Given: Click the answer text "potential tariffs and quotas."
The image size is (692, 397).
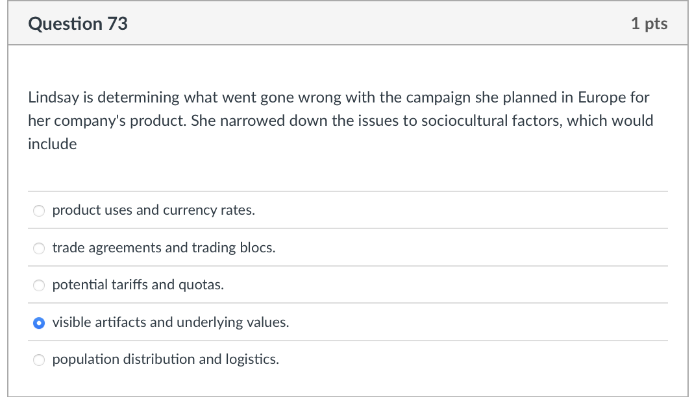Looking at the screenshot, I should 138,285.
